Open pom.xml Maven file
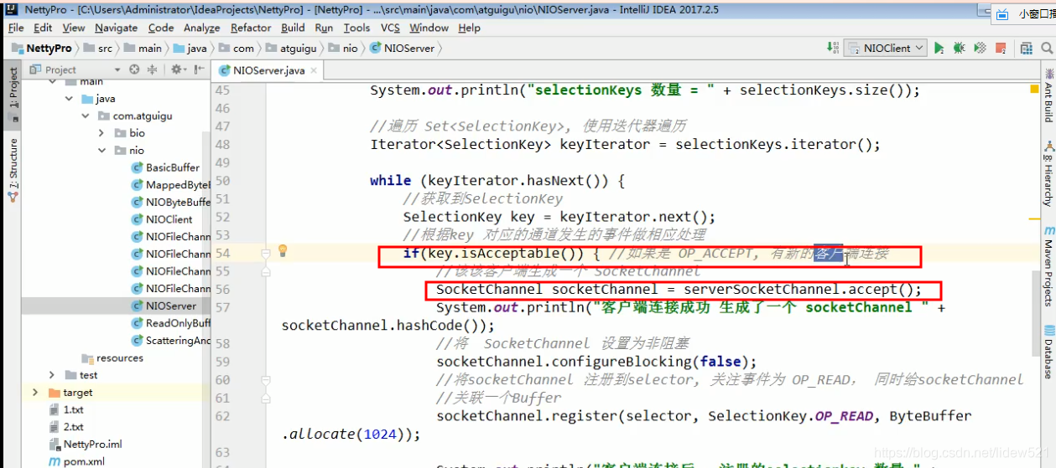The height and width of the screenshot is (468, 1056). click(x=76, y=461)
